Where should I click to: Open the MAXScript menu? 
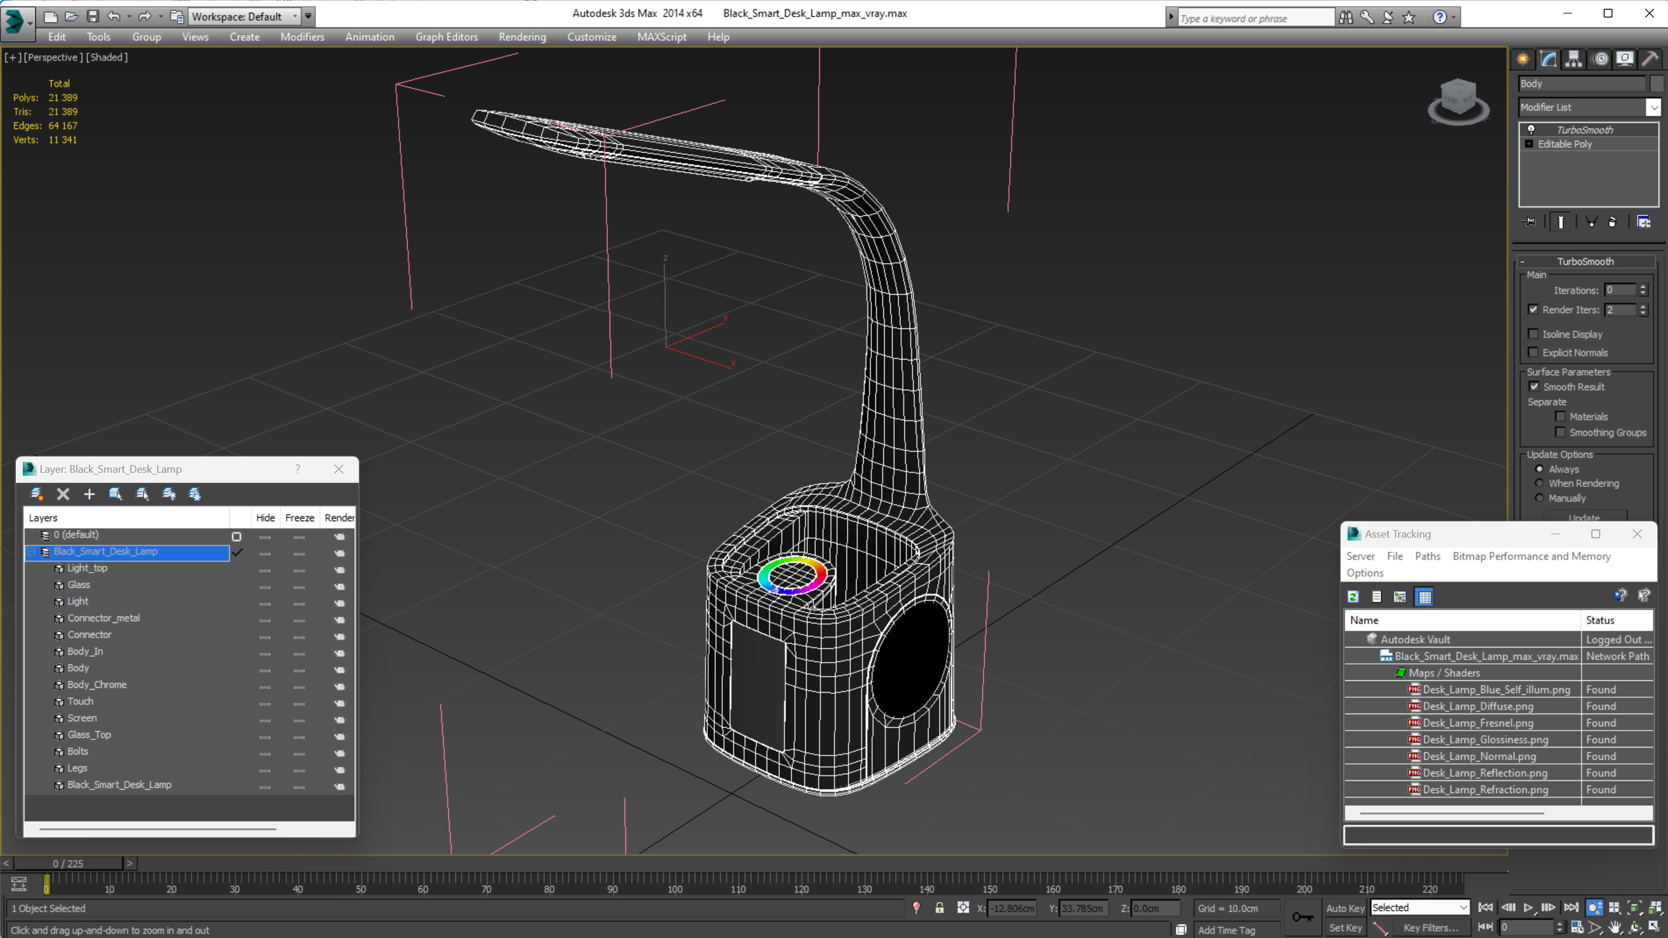pyautogui.click(x=661, y=37)
